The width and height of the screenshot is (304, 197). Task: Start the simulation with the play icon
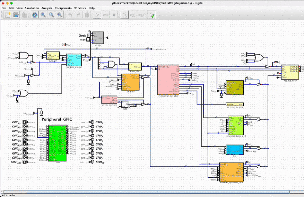(97, 14)
